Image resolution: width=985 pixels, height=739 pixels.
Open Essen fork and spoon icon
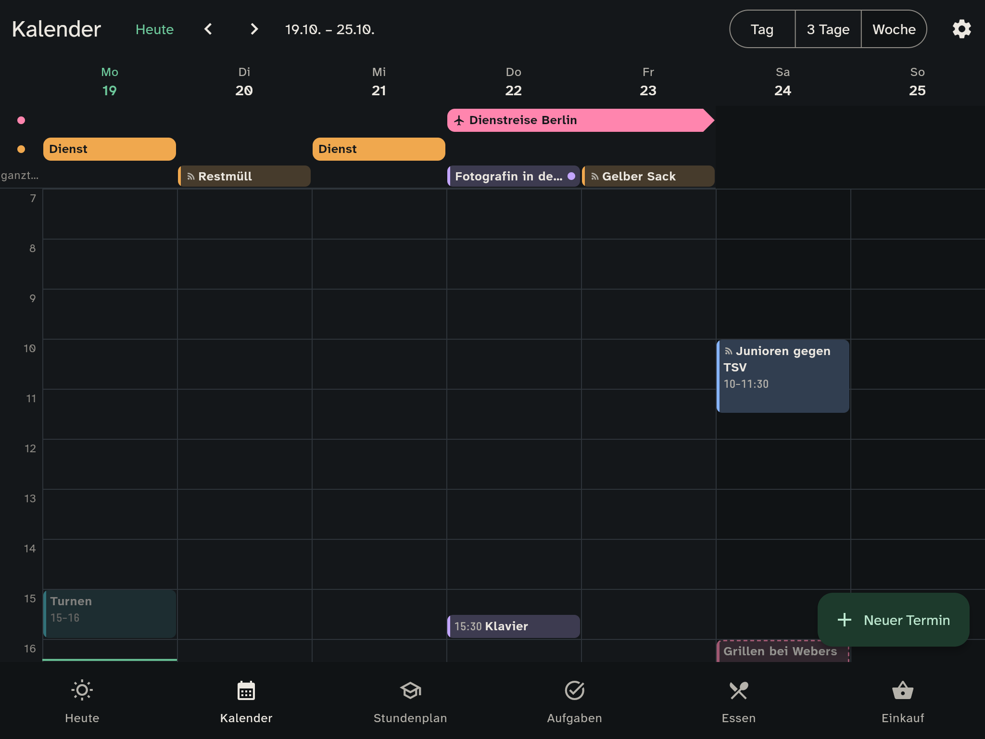pos(738,690)
